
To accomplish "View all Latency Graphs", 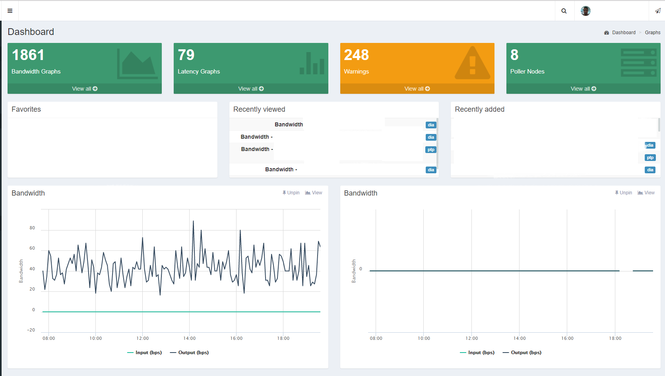I will click(251, 89).
